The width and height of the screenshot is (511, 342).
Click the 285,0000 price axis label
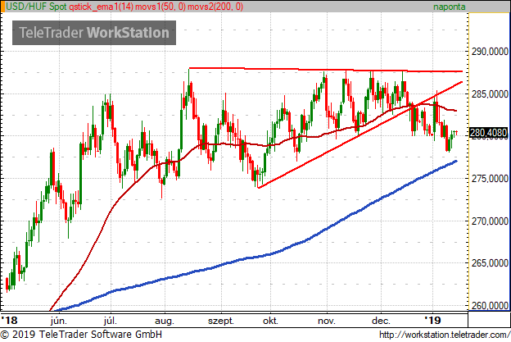(490, 94)
